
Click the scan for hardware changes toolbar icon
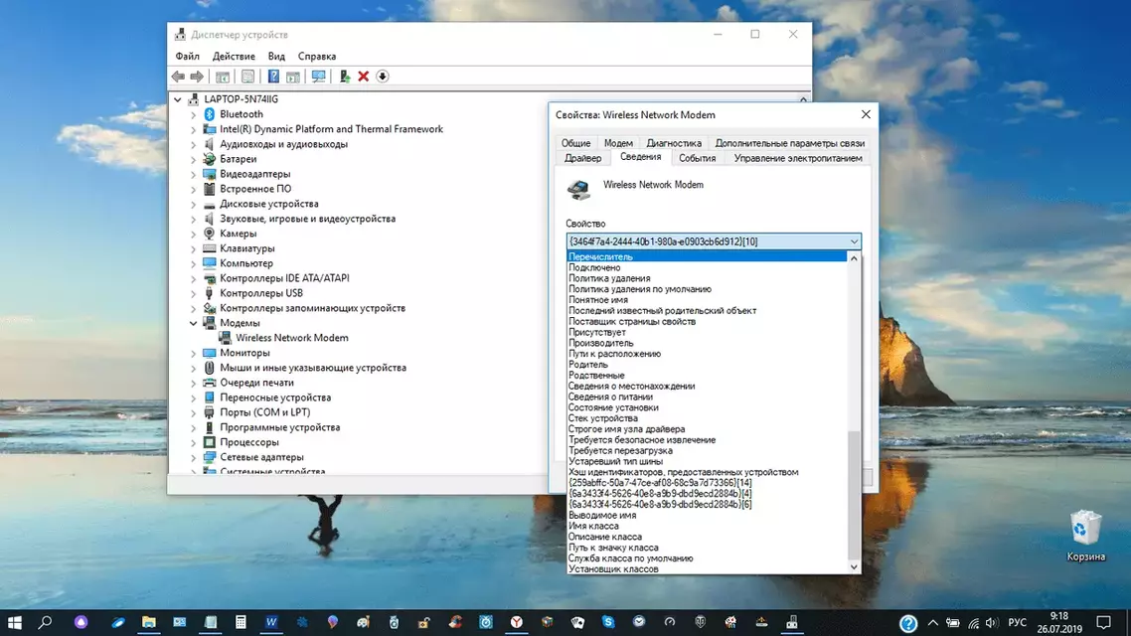318,77
